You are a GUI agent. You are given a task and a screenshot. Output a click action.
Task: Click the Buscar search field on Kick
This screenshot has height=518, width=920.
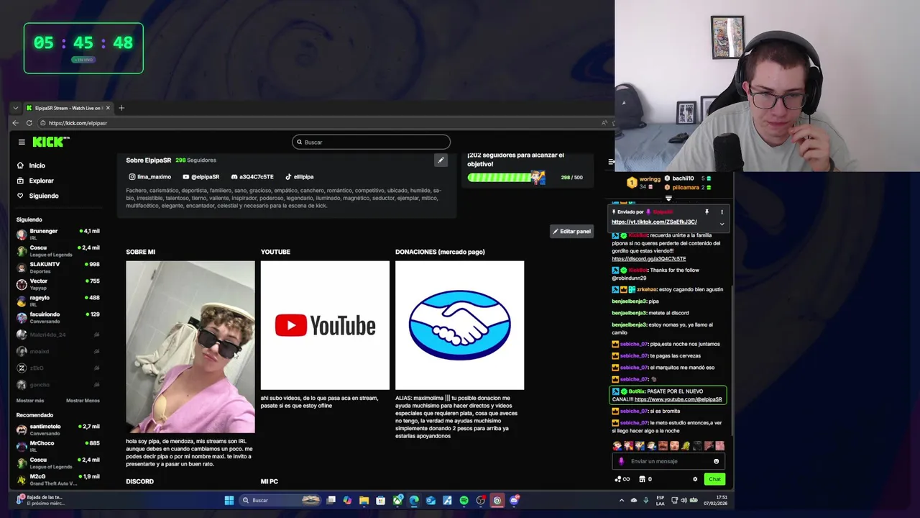[371, 142]
